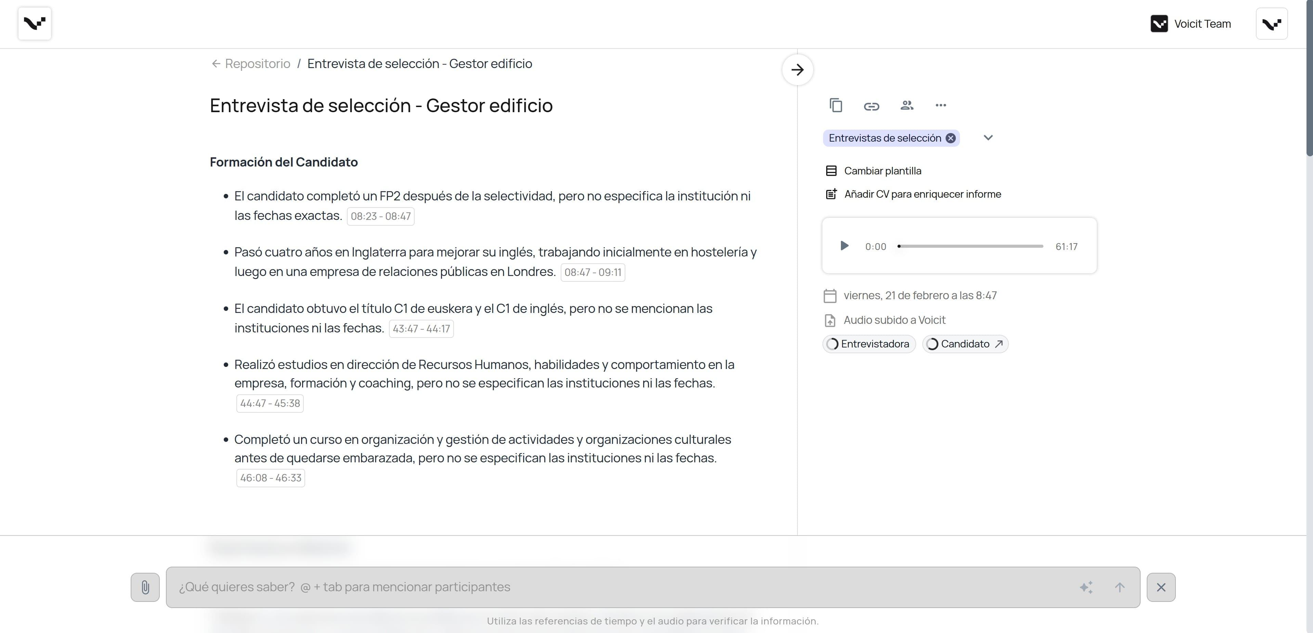Go back to Repositorio breadcrumb
1313x633 pixels.
(257, 64)
